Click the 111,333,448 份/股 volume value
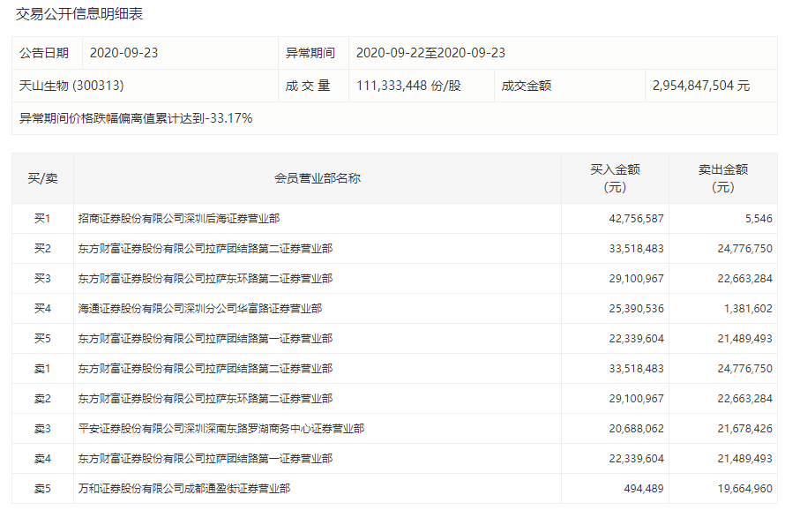Image resolution: width=785 pixels, height=525 pixels. tap(408, 86)
